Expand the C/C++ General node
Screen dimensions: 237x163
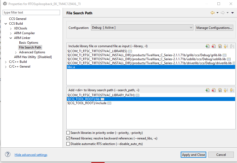click(6, 67)
